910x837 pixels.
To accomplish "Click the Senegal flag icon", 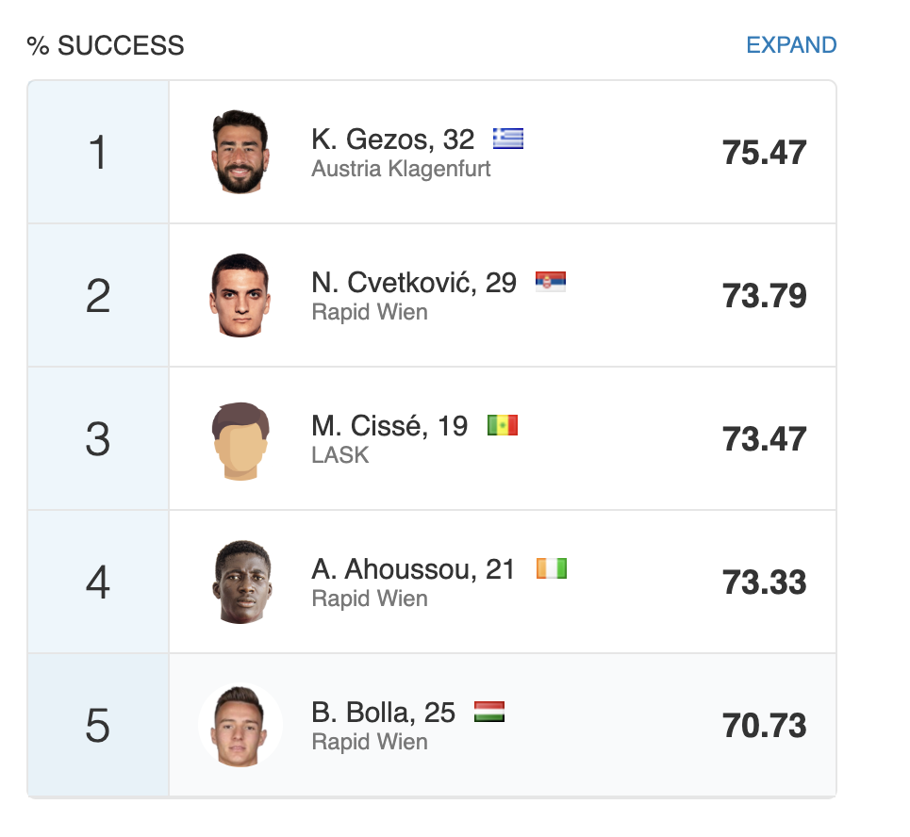I will coord(503,426).
